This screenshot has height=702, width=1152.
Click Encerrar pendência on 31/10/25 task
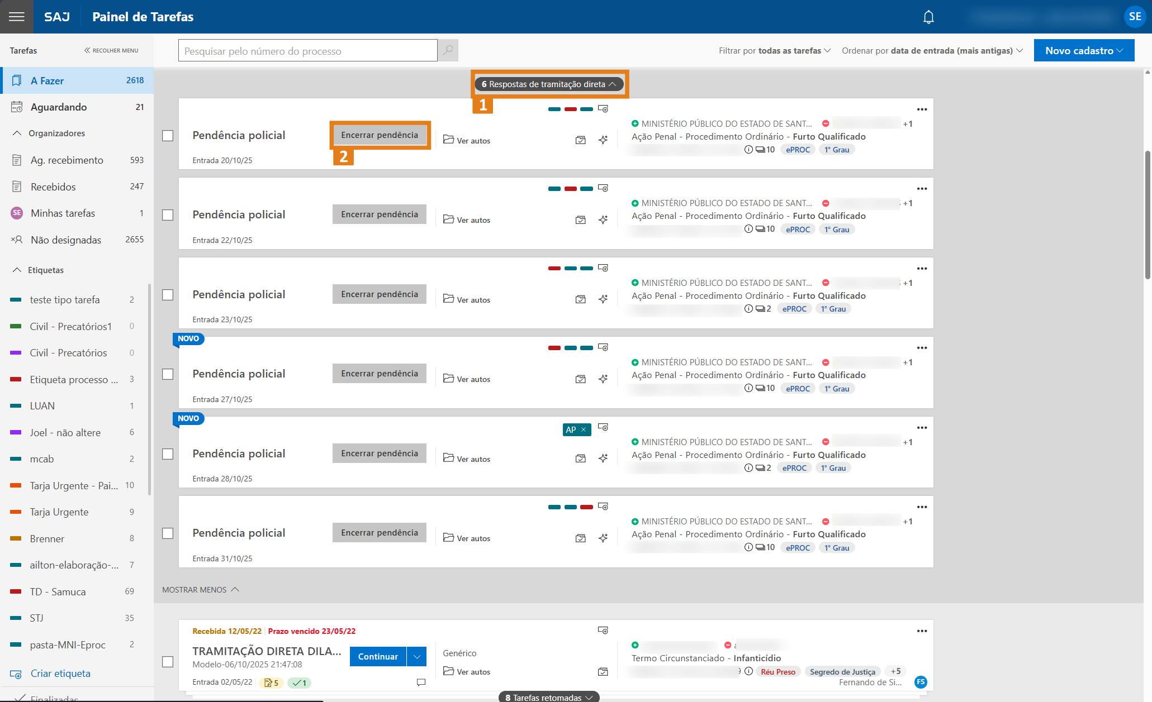pyautogui.click(x=379, y=533)
